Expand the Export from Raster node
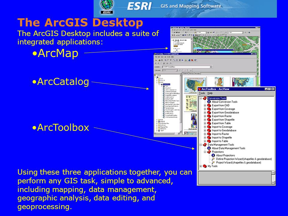 tap(205, 116)
